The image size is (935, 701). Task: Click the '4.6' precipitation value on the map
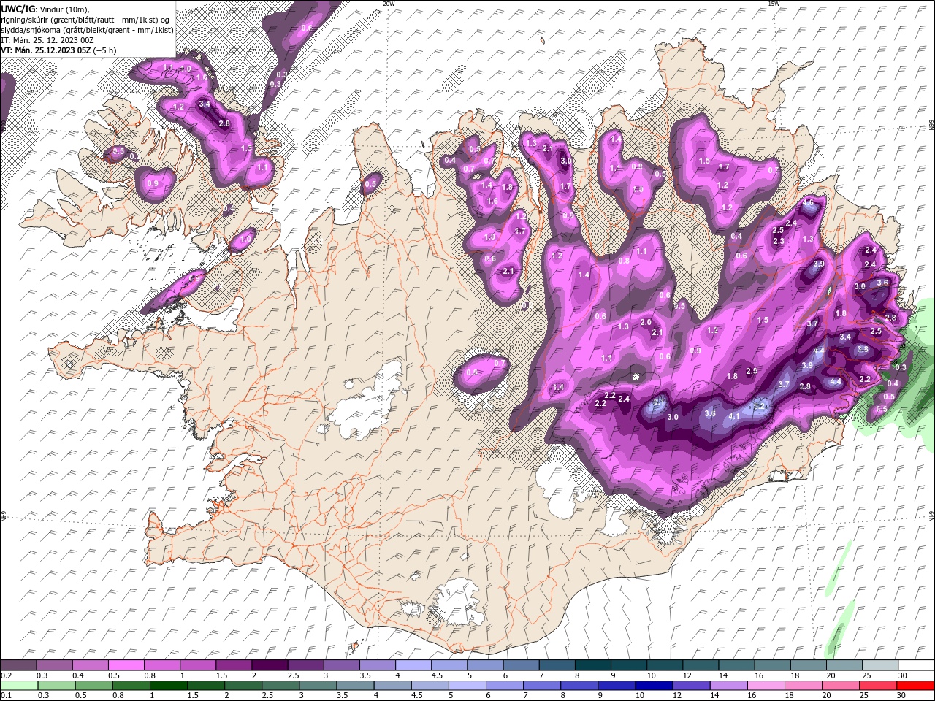point(809,202)
